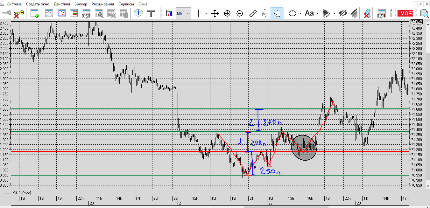The image size is (430, 208).
Task: Open the scatter-plot window icon
Action: click(62, 13)
